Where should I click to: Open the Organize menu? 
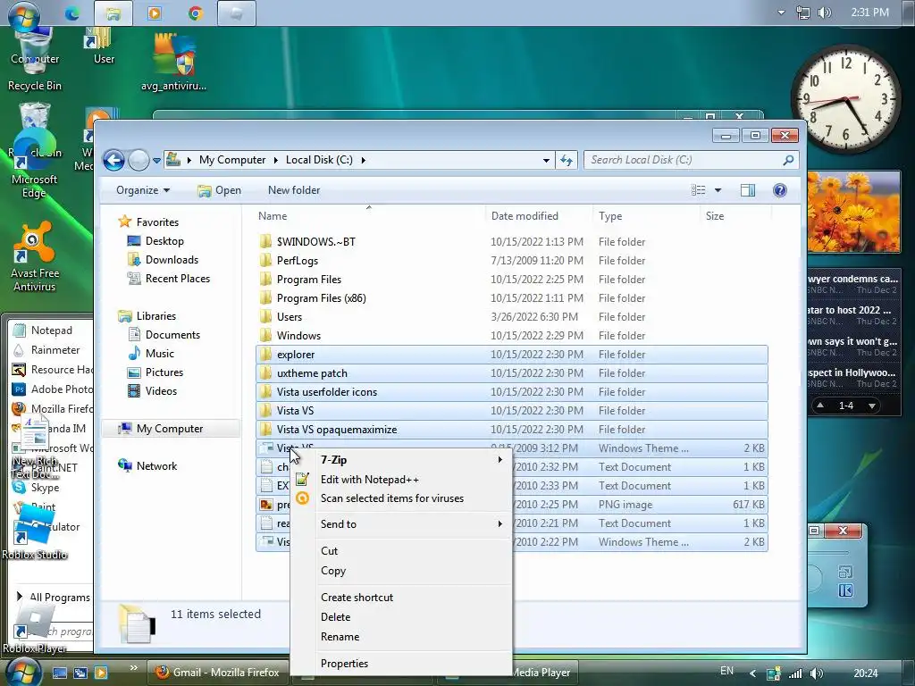143,190
